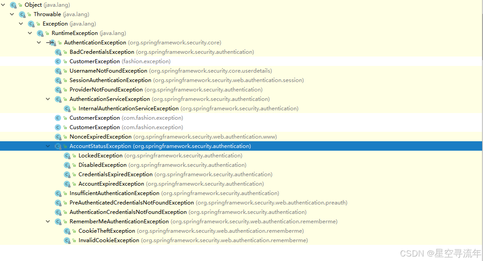Image resolution: width=483 pixels, height=261 pixels.
Task: Select the ProviderNotFoundException row text
Action: point(166,90)
